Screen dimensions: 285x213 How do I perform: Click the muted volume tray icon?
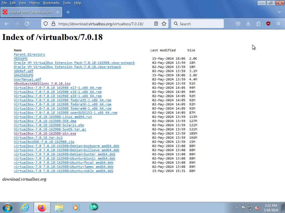(257, 208)
